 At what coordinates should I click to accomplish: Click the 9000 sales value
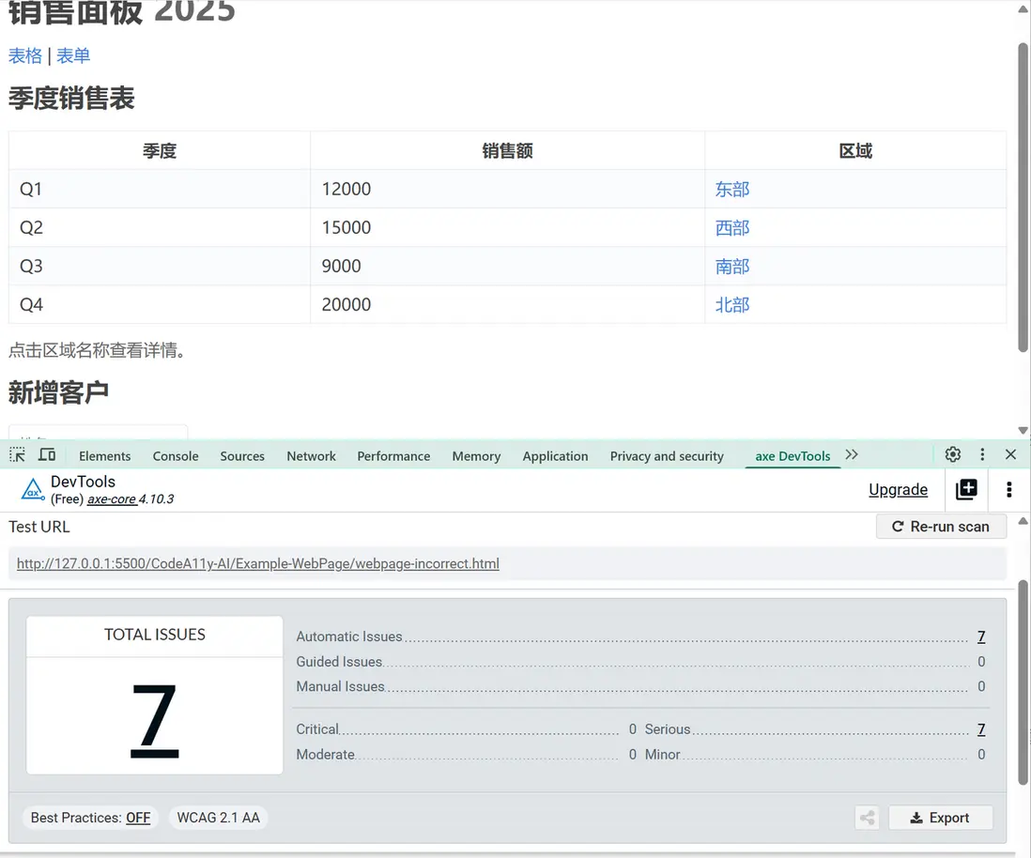[x=341, y=267]
